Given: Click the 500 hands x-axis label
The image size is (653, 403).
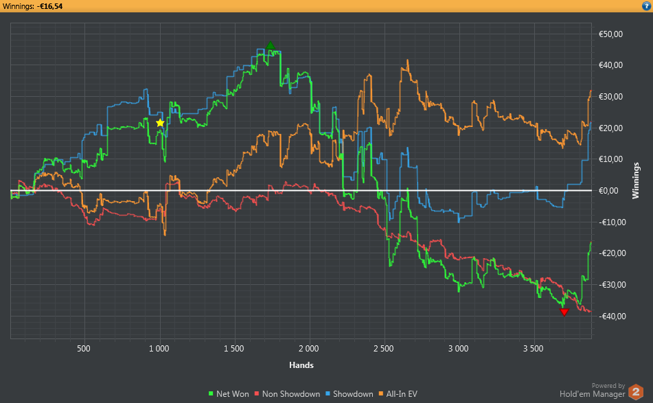Looking at the screenshot, I should point(84,349).
